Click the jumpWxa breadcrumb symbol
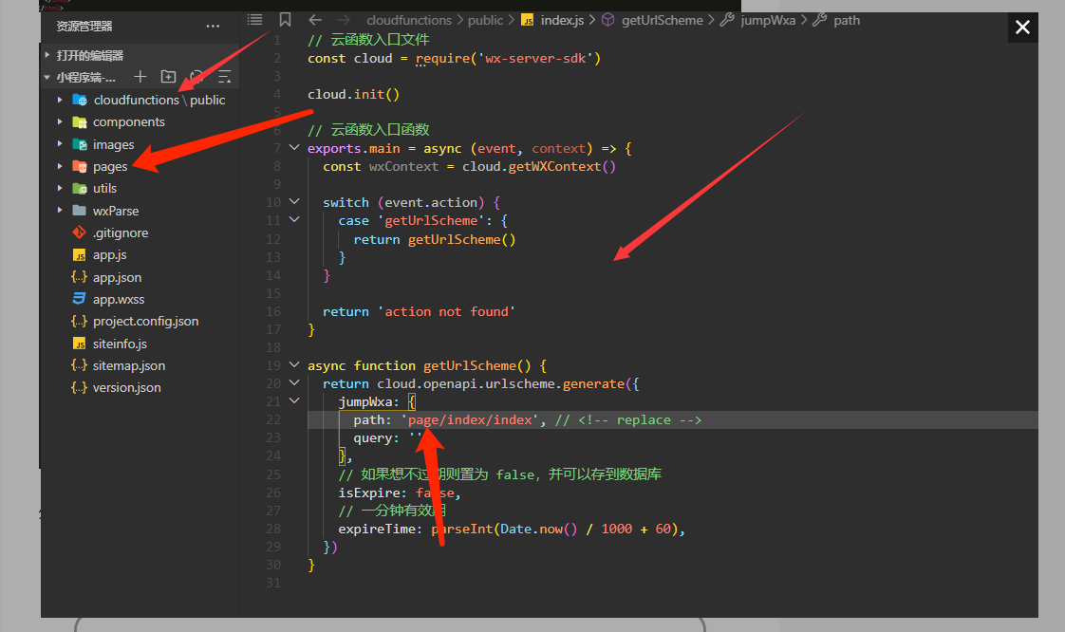Viewport: 1065px width, 632px height. (x=768, y=20)
